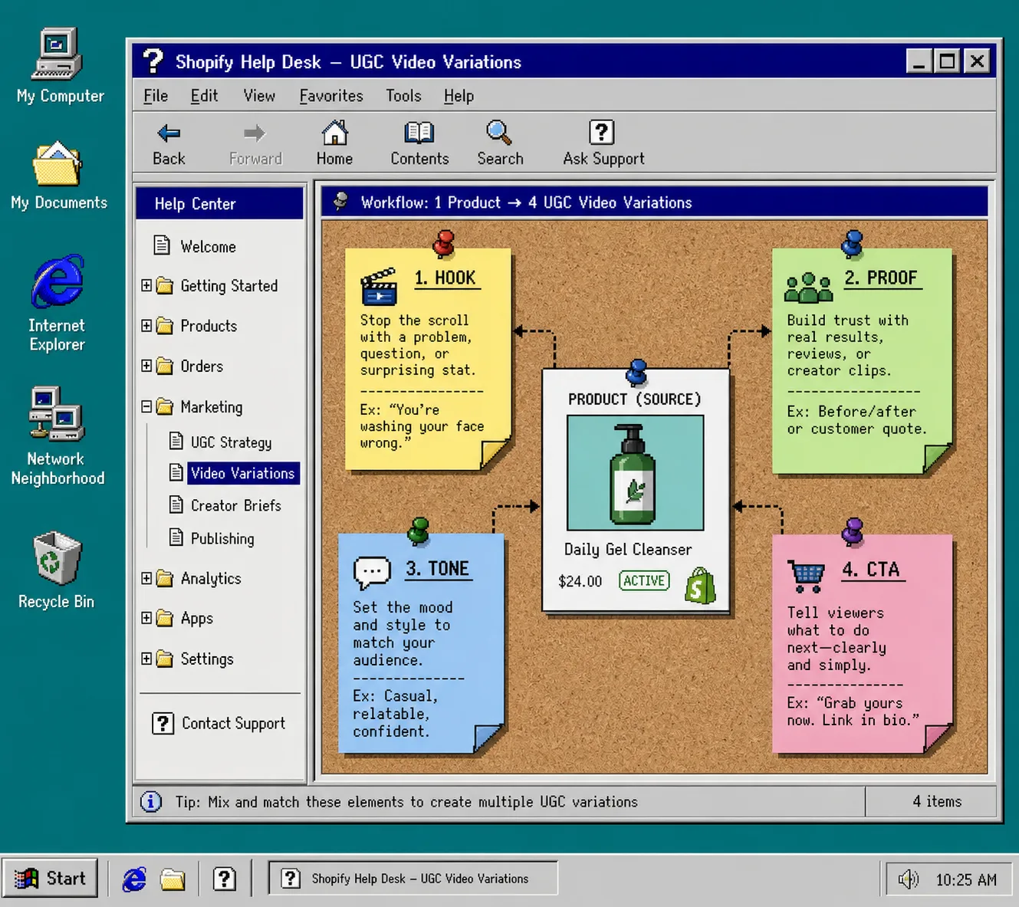Open the folder icon in quick launch
The width and height of the screenshot is (1019, 907).
pyautogui.click(x=173, y=879)
